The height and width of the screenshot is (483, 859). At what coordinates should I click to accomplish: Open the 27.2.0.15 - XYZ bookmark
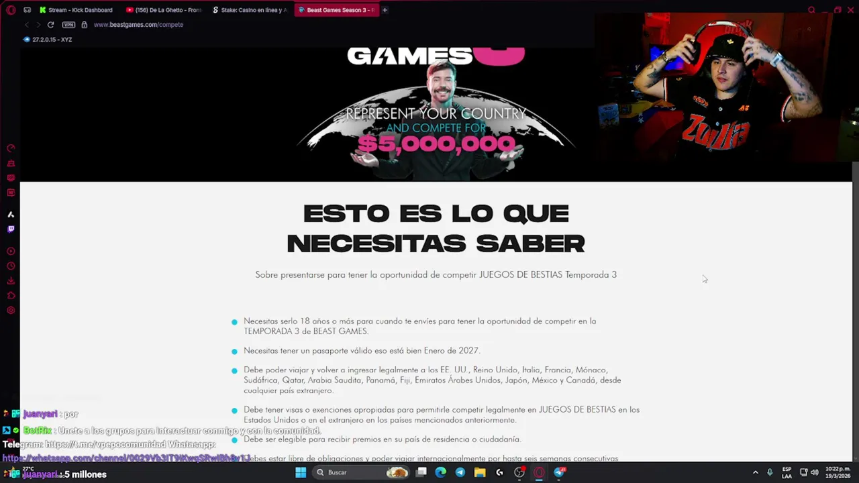pos(48,40)
